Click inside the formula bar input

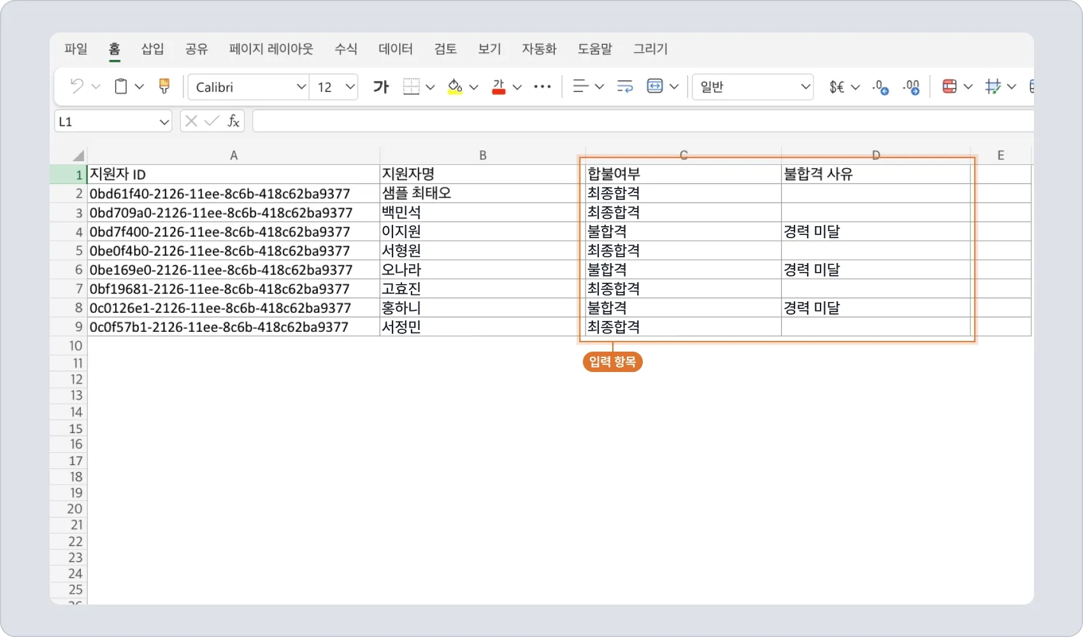pos(637,121)
